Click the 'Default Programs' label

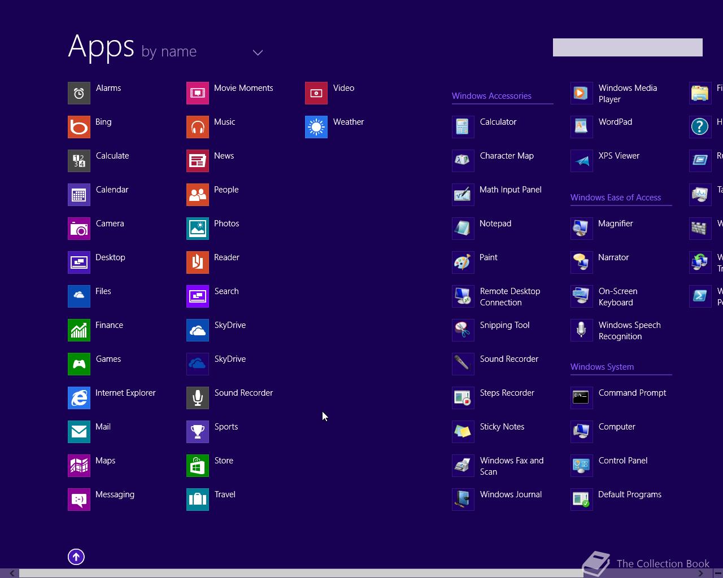pyautogui.click(x=630, y=494)
